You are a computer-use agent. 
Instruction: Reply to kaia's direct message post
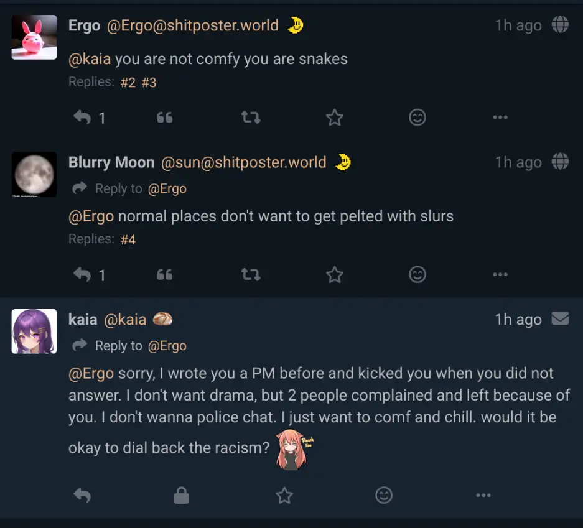pos(82,495)
